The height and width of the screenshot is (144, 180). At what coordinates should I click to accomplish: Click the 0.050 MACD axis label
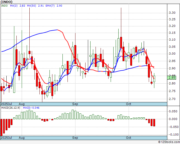[x=173, y=111]
